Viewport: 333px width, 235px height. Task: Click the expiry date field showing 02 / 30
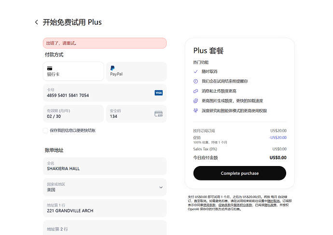coord(73,113)
